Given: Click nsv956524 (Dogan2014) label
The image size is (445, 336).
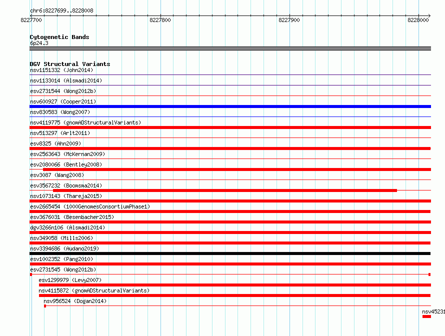Looking at the screenshot, I should coord(75,301).
